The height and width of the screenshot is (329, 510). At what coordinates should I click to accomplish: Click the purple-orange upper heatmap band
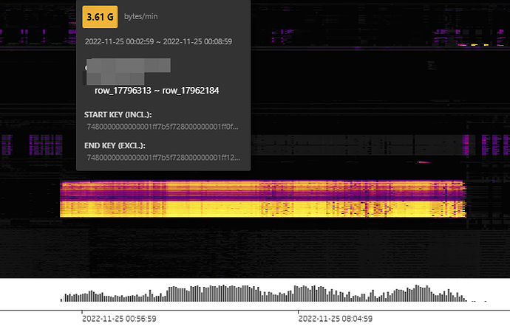point(263,190)
